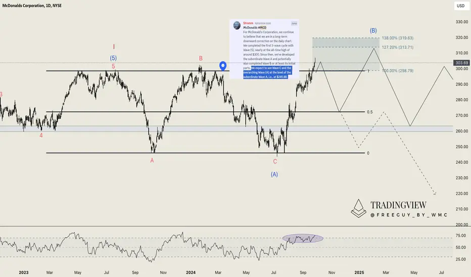This screenshot has width=471, height=277.
Task: Click the red I wave label
Action: (114, 47)
